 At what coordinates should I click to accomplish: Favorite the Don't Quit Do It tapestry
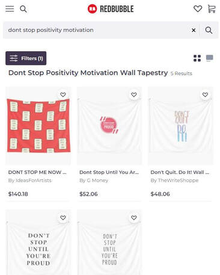(205, 94)
